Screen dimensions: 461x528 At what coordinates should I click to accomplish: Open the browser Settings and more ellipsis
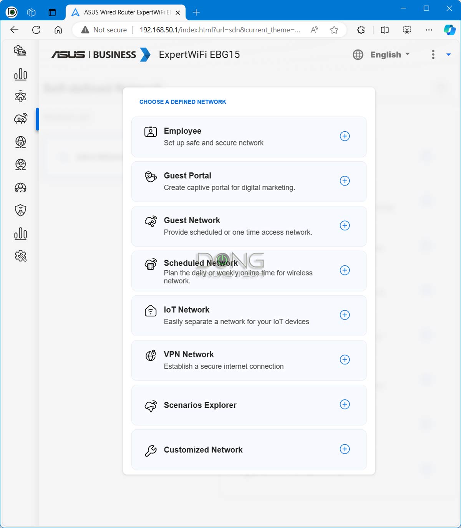pos(429,30)
